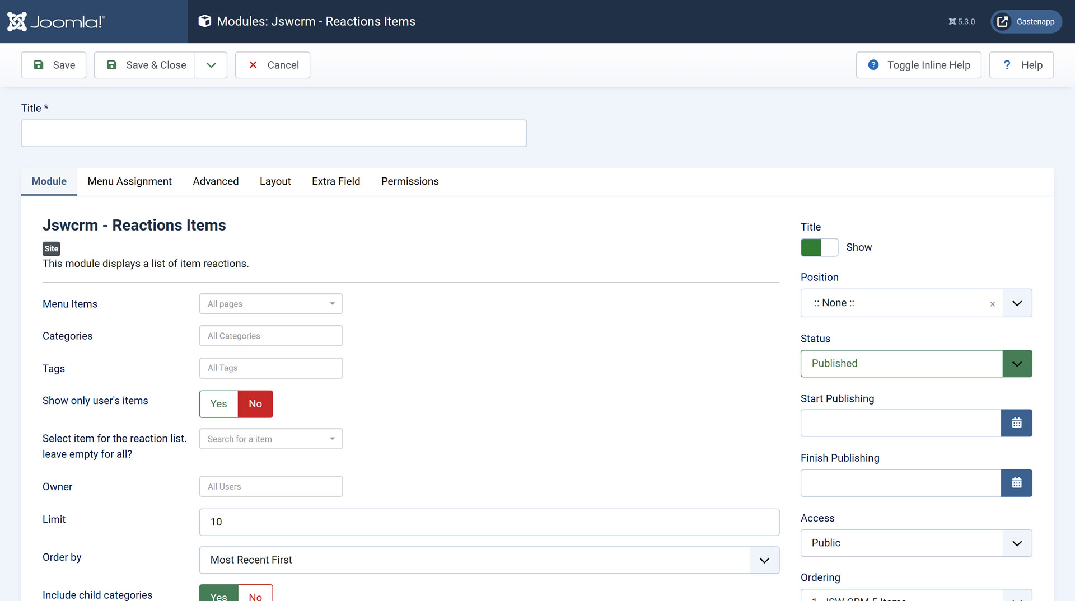The height and width of the screenshot is (601, 1075).
Task: Set Include child categories to No
Action: [x=255, y=595]
